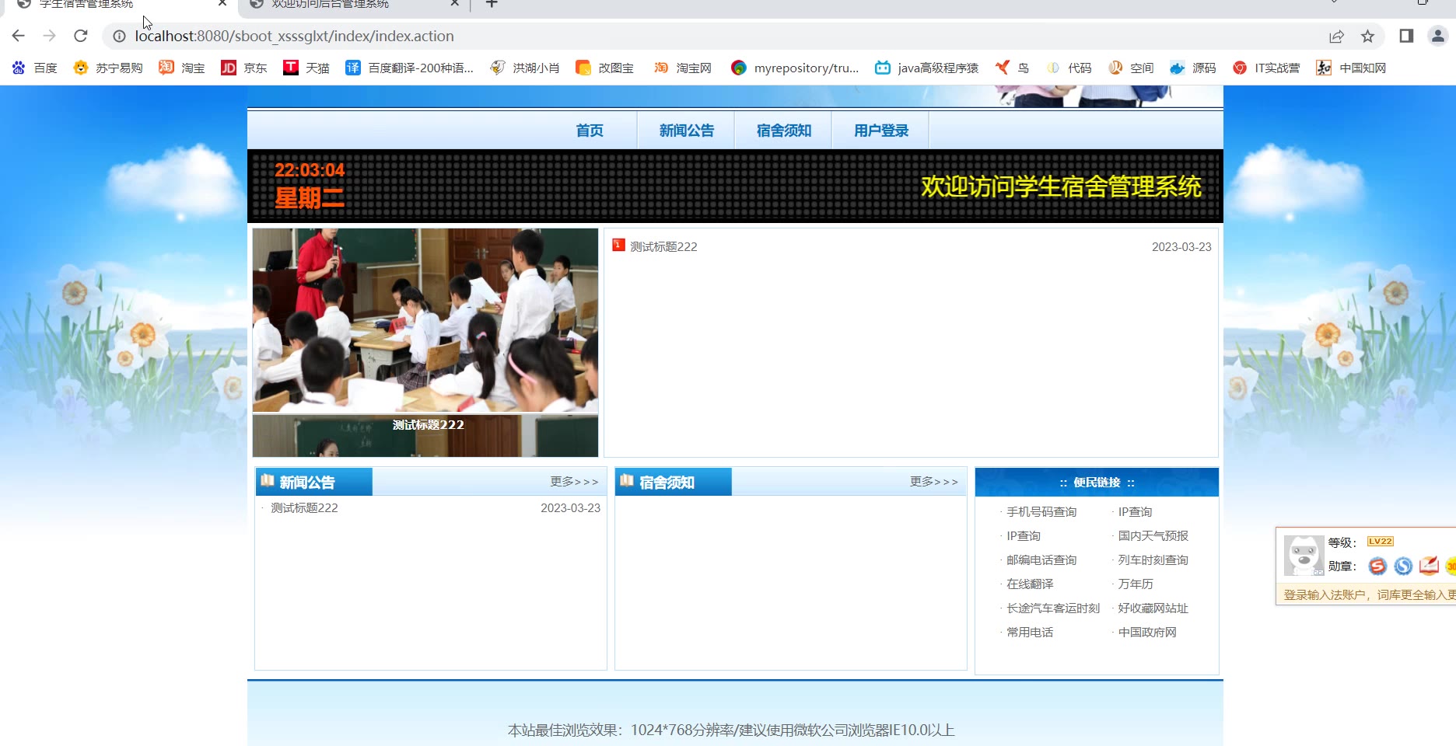Click the share page icon
Image resolution: width=1456 pixels, height=746 pixels.
(1336, 36)
